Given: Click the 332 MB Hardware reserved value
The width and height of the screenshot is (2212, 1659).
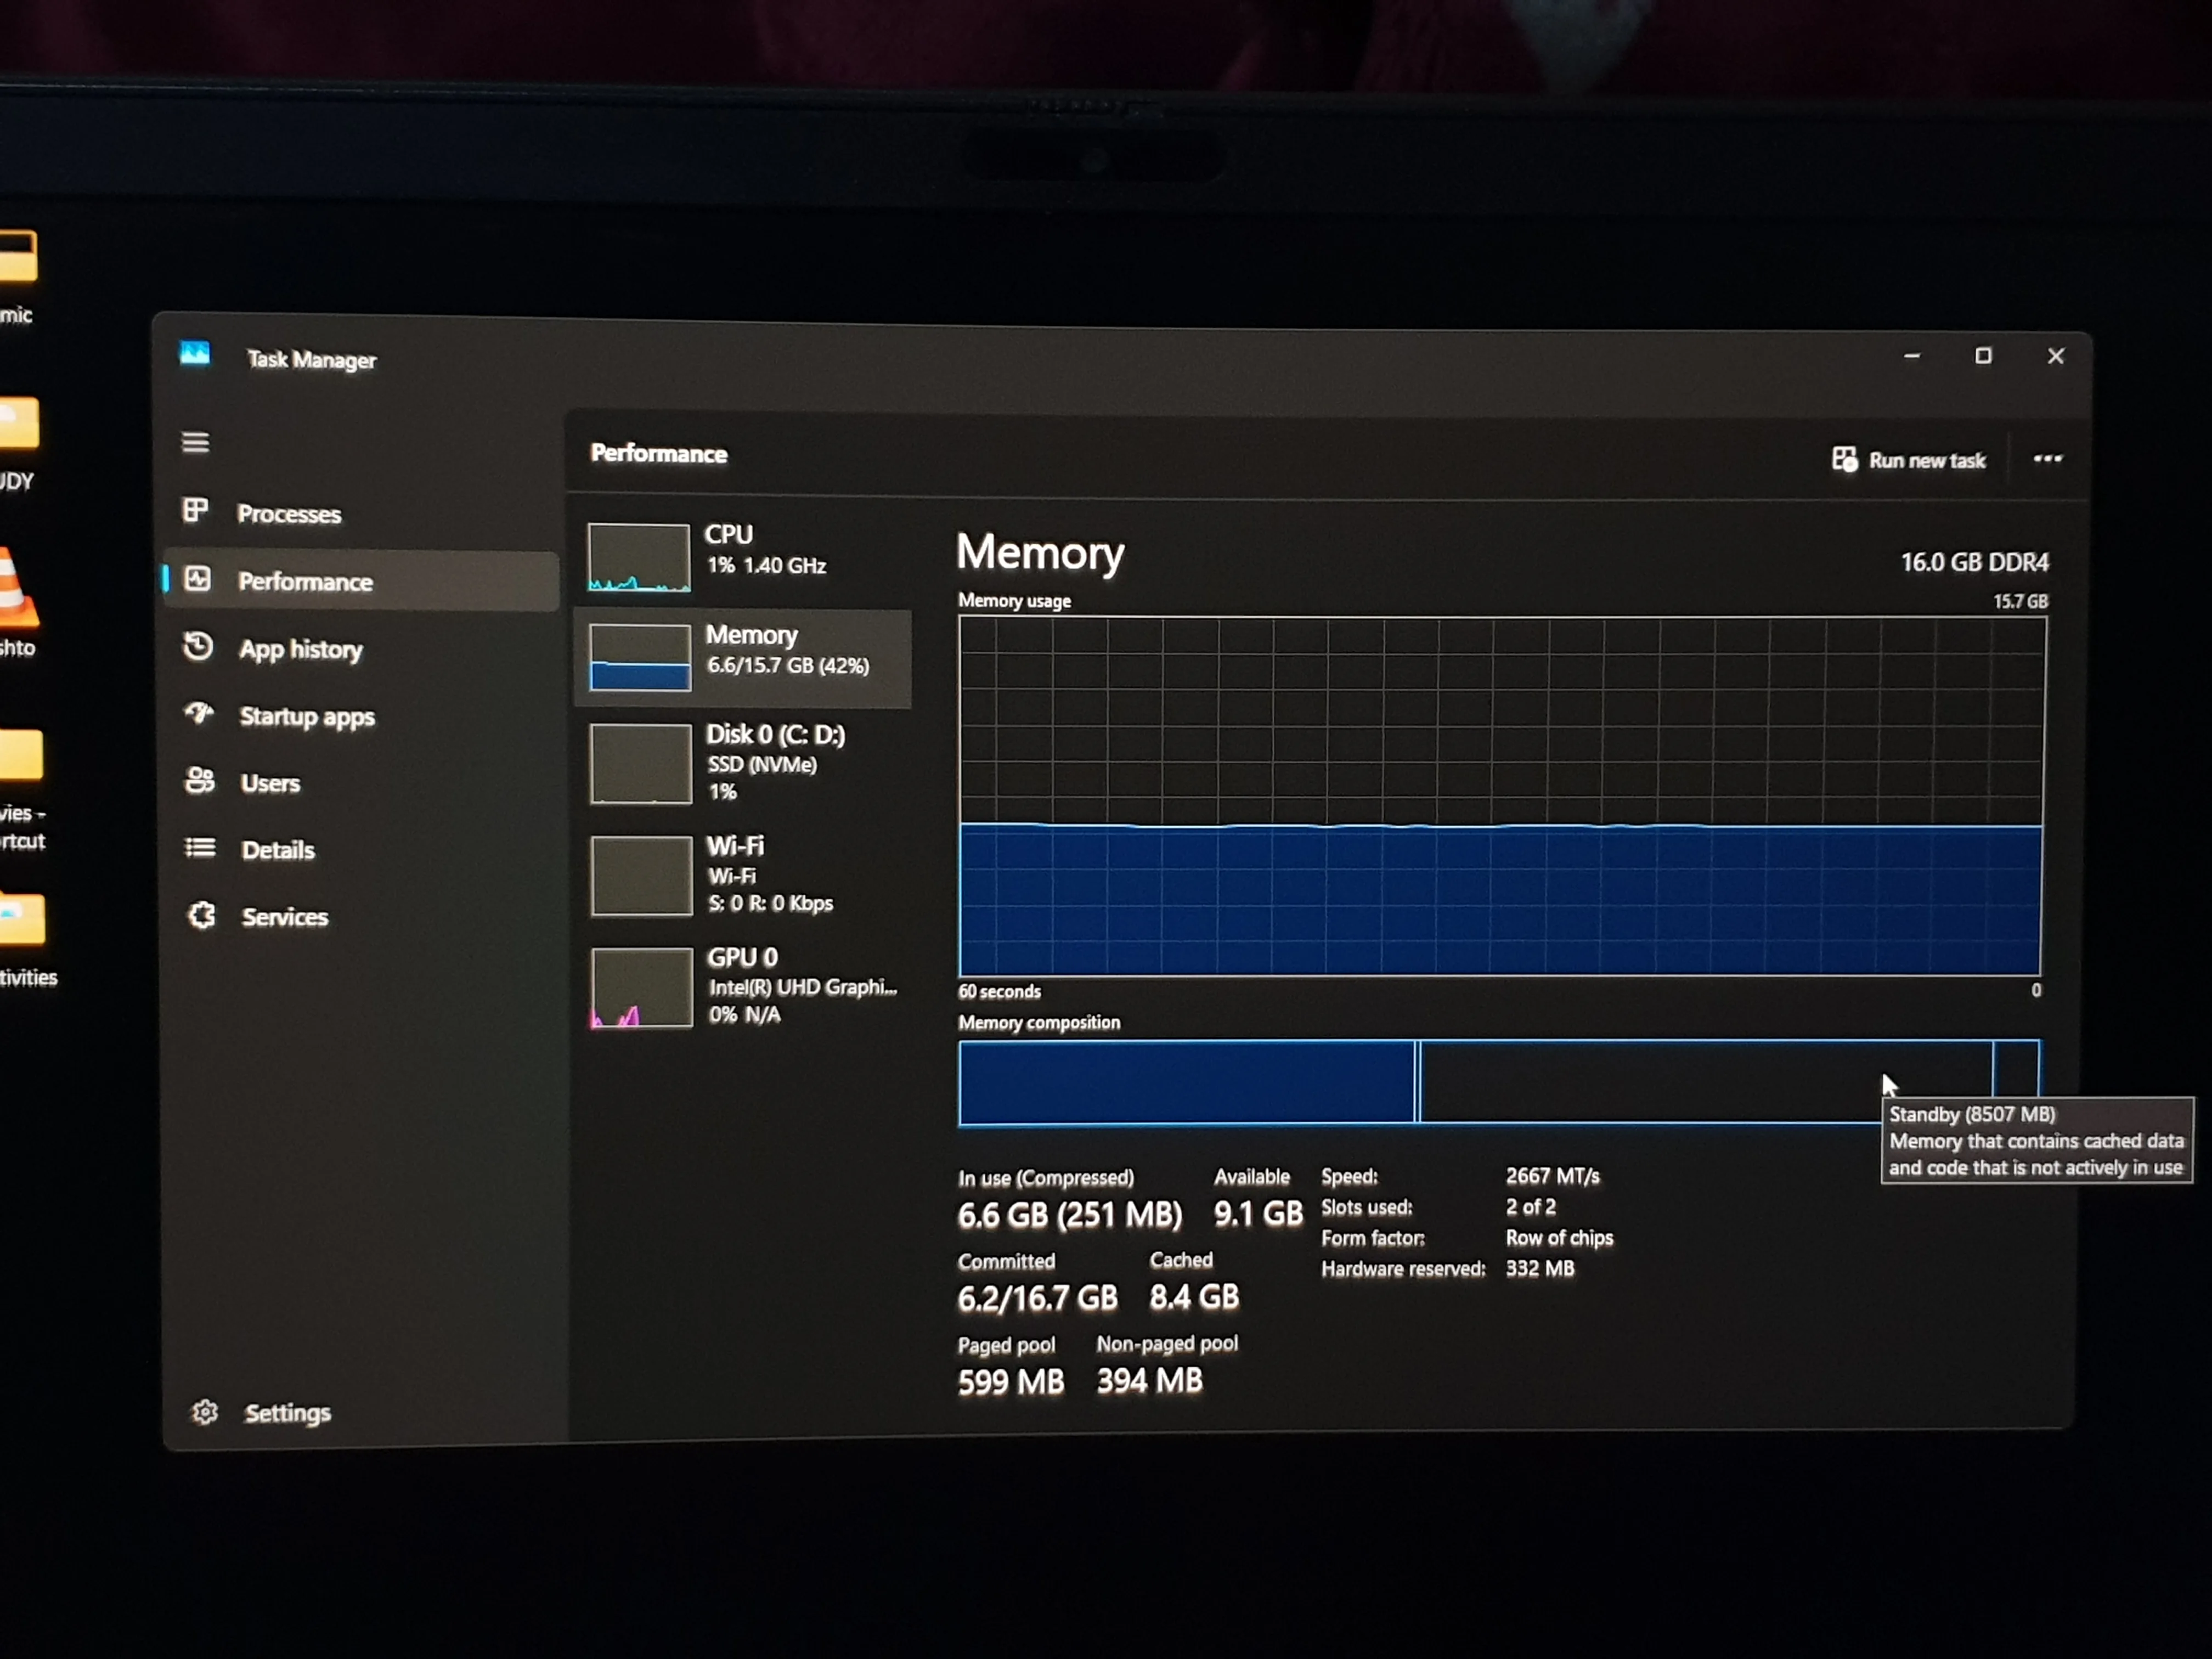Looking at the screenshot, I should pos(1540,1268).
